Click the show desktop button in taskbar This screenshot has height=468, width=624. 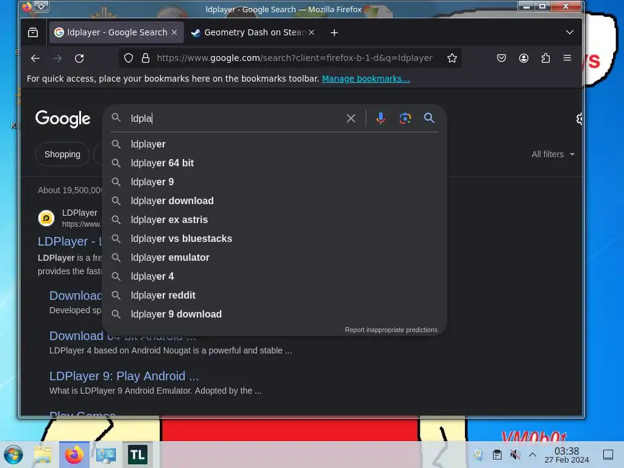[x=608, y=455]
